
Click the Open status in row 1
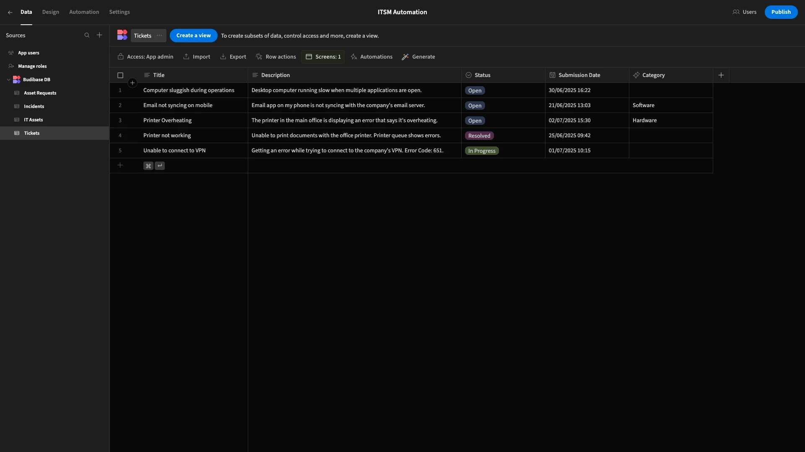point(475,91)
